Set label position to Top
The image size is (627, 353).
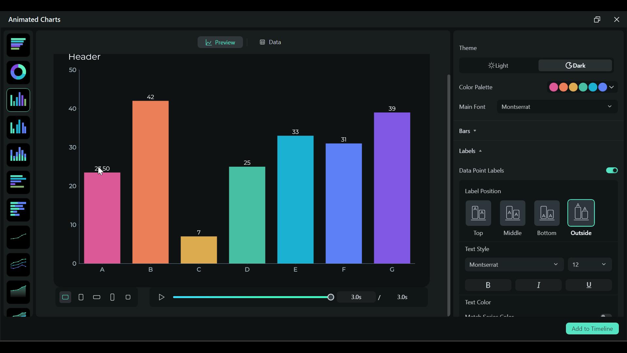(x=478, y=213)
